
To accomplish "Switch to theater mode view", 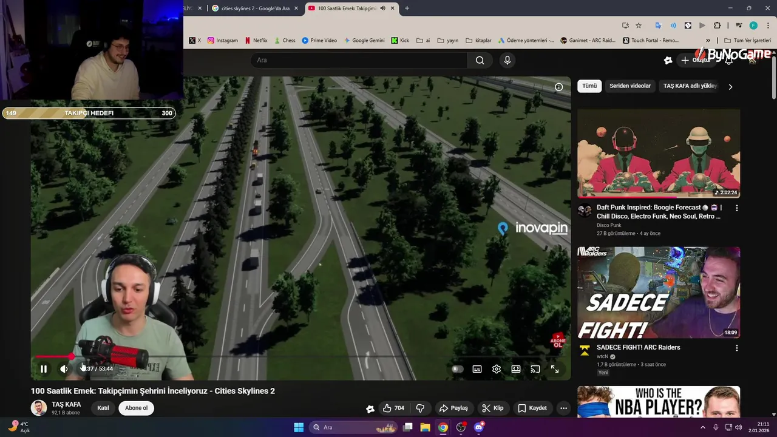I will [x=516, y=369].
